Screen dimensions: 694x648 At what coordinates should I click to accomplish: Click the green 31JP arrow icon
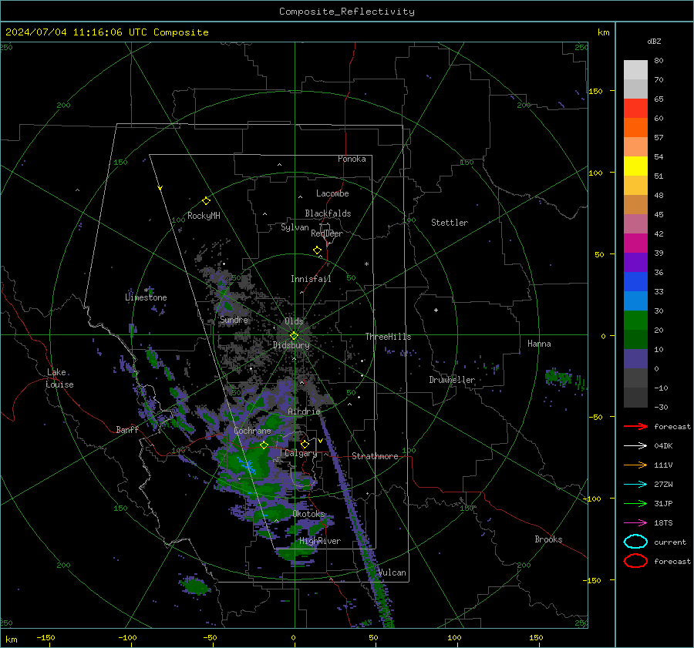[x=635, y=503]
